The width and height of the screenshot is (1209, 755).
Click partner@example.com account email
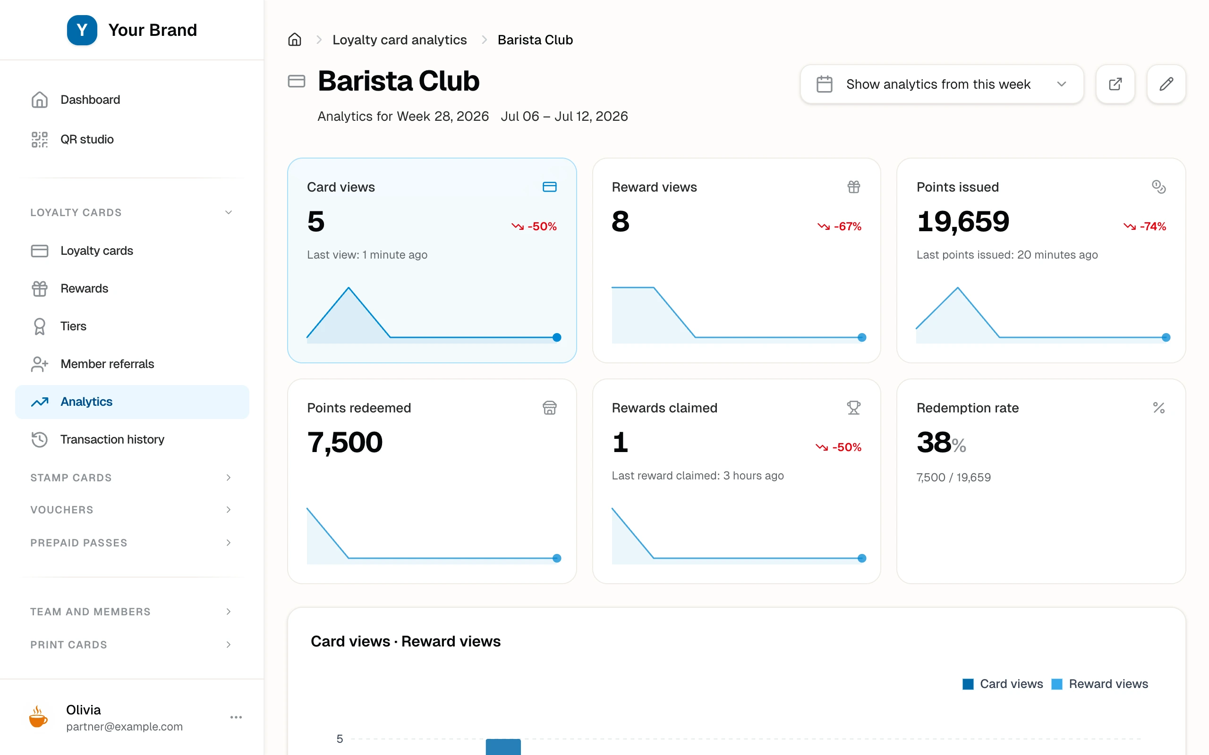click(124, 727)
